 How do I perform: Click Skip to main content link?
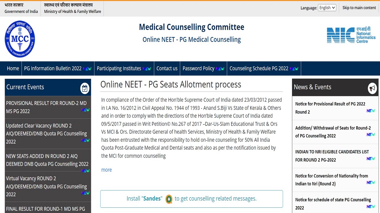[x=359, y=8]
